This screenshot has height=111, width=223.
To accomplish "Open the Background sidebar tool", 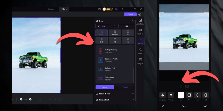I will 140,61.
